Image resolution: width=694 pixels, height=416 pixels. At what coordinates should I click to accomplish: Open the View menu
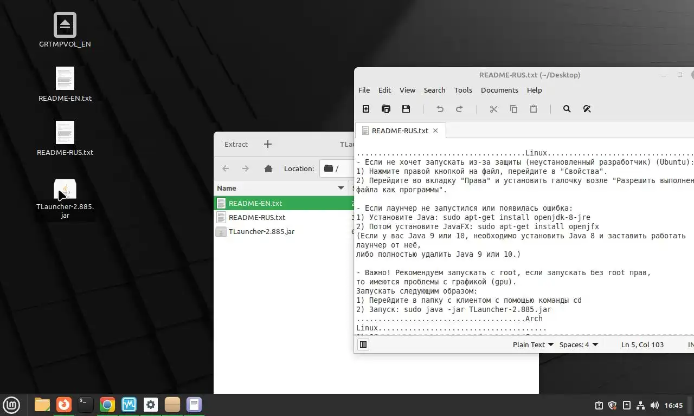tap(407, 90)
